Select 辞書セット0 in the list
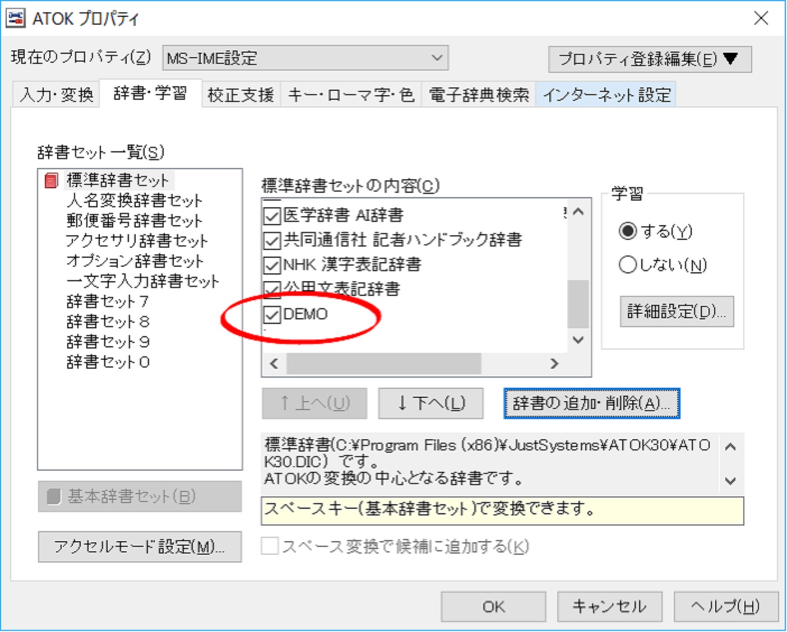The image size is (787, 632). point(108,362)
